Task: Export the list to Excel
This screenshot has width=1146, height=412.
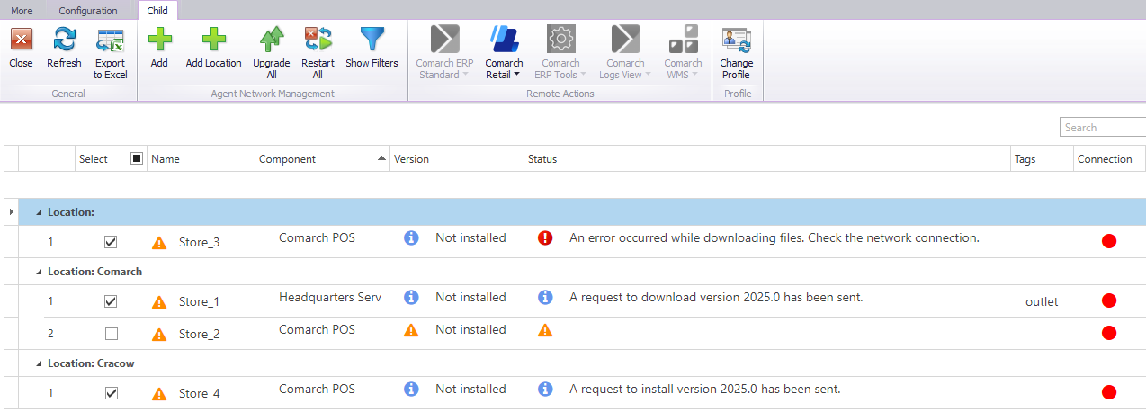Action: tap(110, 40)
